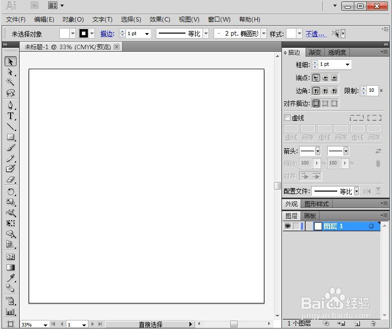Click the 描边 link in control bar
The height and width of the screenshot is (329, 392).
pyautogui.click(x=107, y=34)
